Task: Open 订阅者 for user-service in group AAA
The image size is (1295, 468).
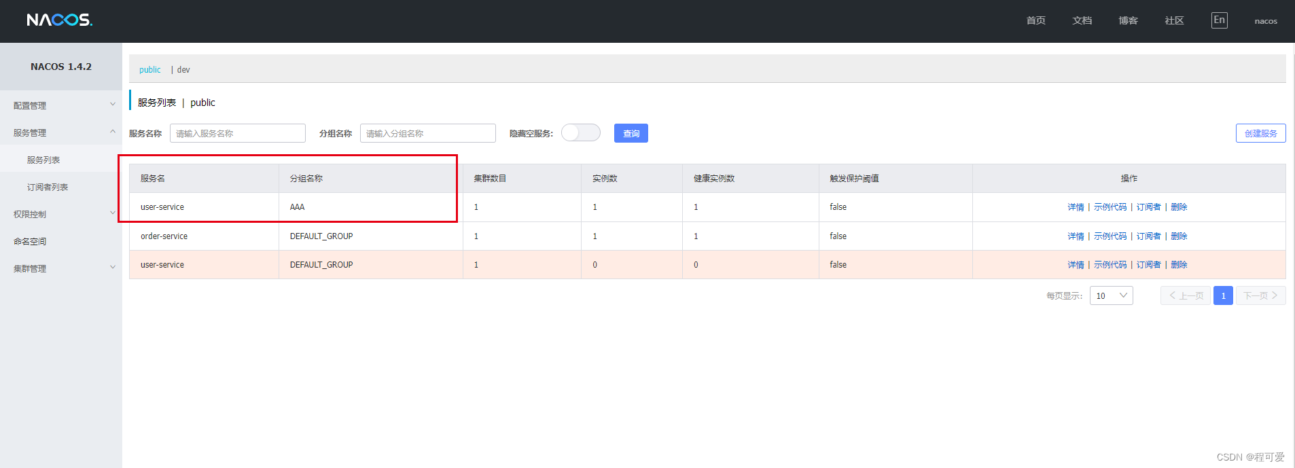Action: pos(1149,207)
